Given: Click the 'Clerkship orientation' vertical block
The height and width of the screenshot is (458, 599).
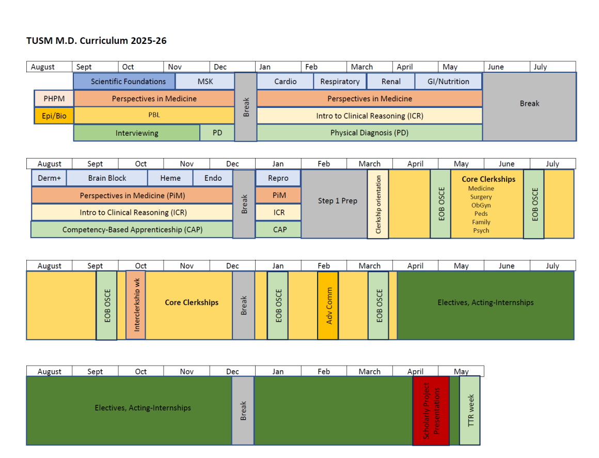Looking at the screenshot, I should [378, 204].
